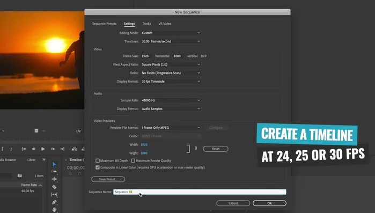Click the project search field
The image size is (375, 213).
[x=6, y=175]
